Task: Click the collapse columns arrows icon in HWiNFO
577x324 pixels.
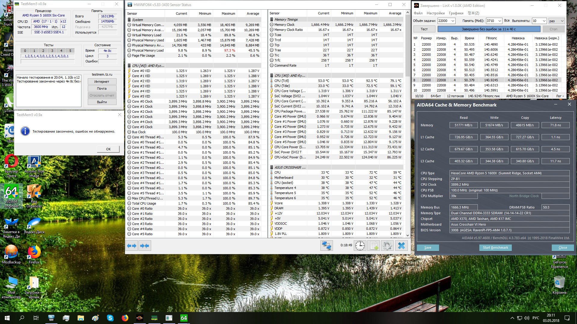Action: click(145, 246)
